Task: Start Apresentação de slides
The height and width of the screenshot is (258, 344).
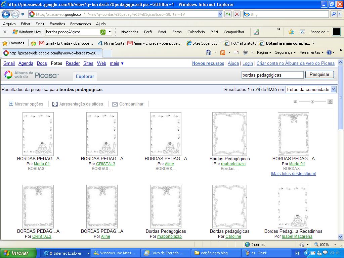Action: click(78, 104)
